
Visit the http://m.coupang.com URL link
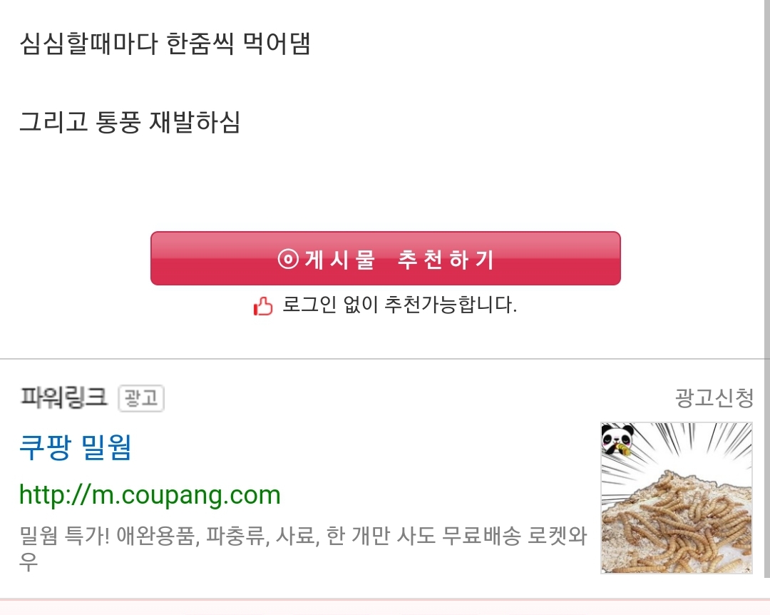click(x=150, y=494)
